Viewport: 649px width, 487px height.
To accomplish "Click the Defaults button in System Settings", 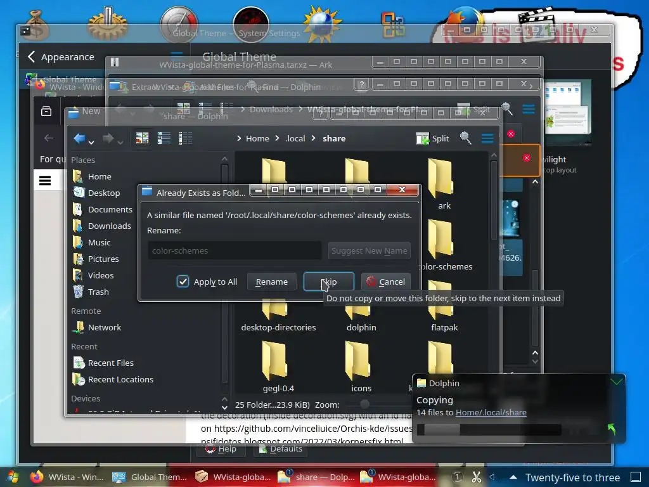I will pos(281,449).
